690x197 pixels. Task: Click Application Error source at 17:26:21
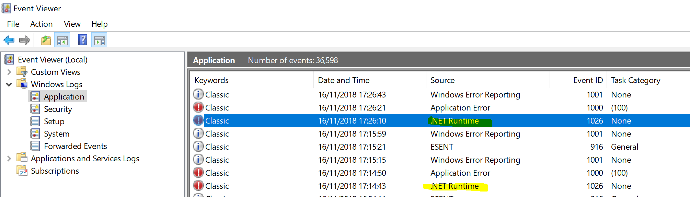coord(460,108)
